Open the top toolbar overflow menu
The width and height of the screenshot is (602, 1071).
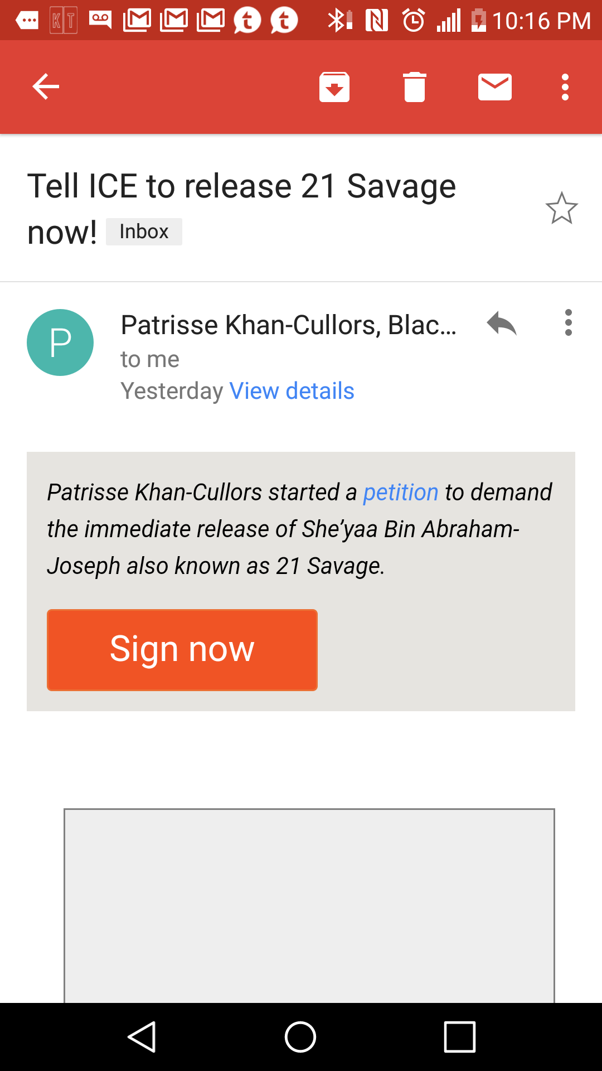click(565, 87)
